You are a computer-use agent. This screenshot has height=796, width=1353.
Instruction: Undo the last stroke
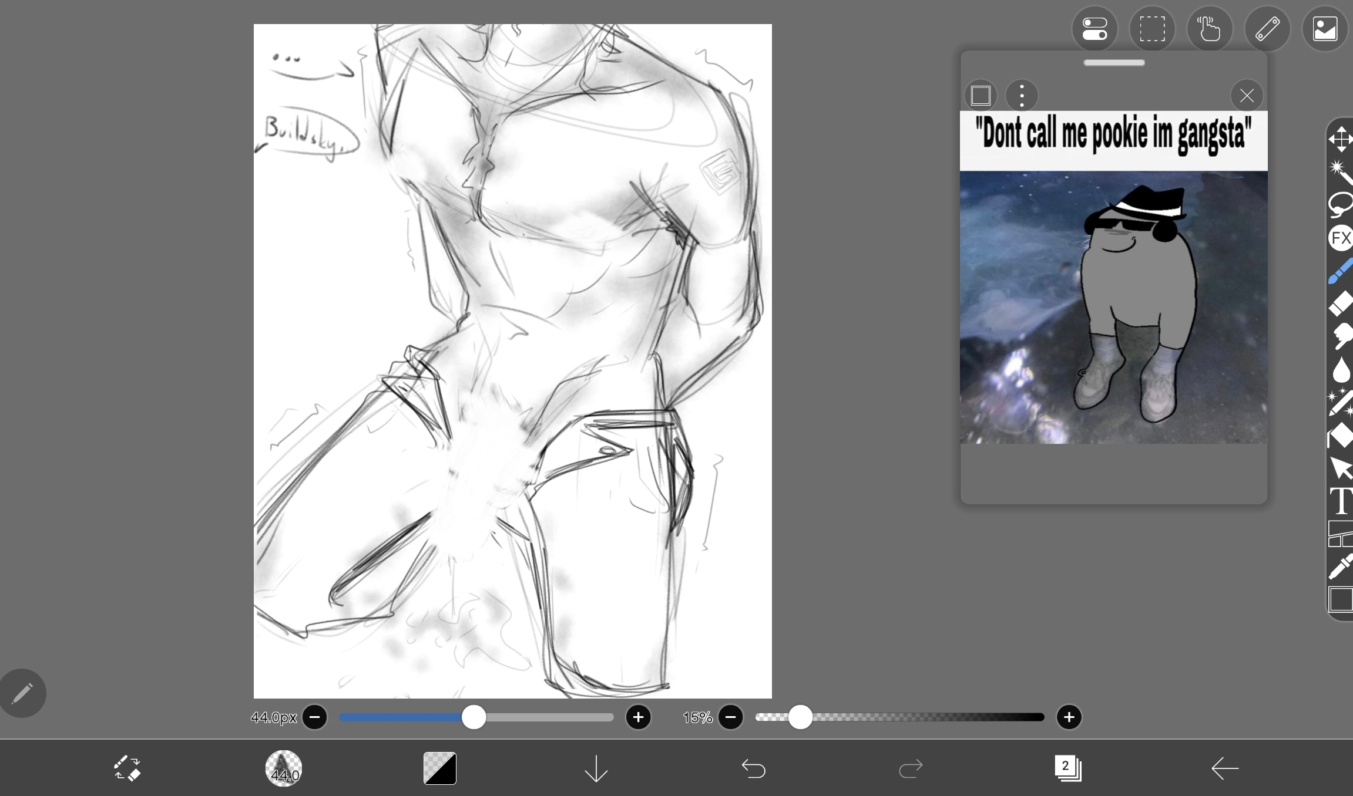753,768
